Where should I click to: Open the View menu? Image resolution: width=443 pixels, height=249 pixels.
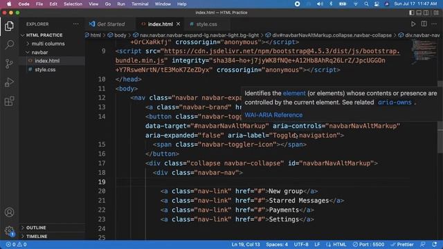tap(93, 4)
